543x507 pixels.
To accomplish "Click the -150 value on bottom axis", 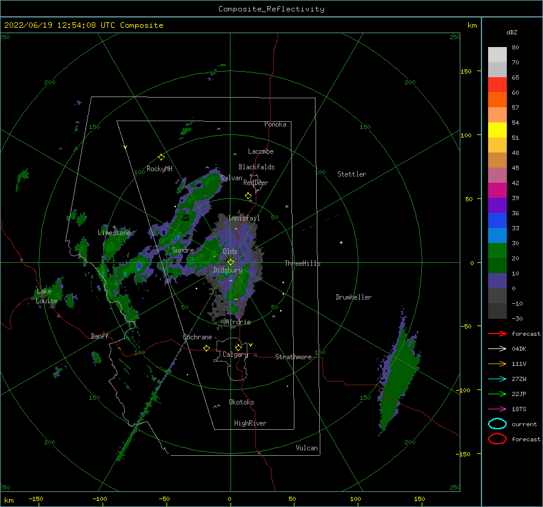I will click(x=36, y=499).
